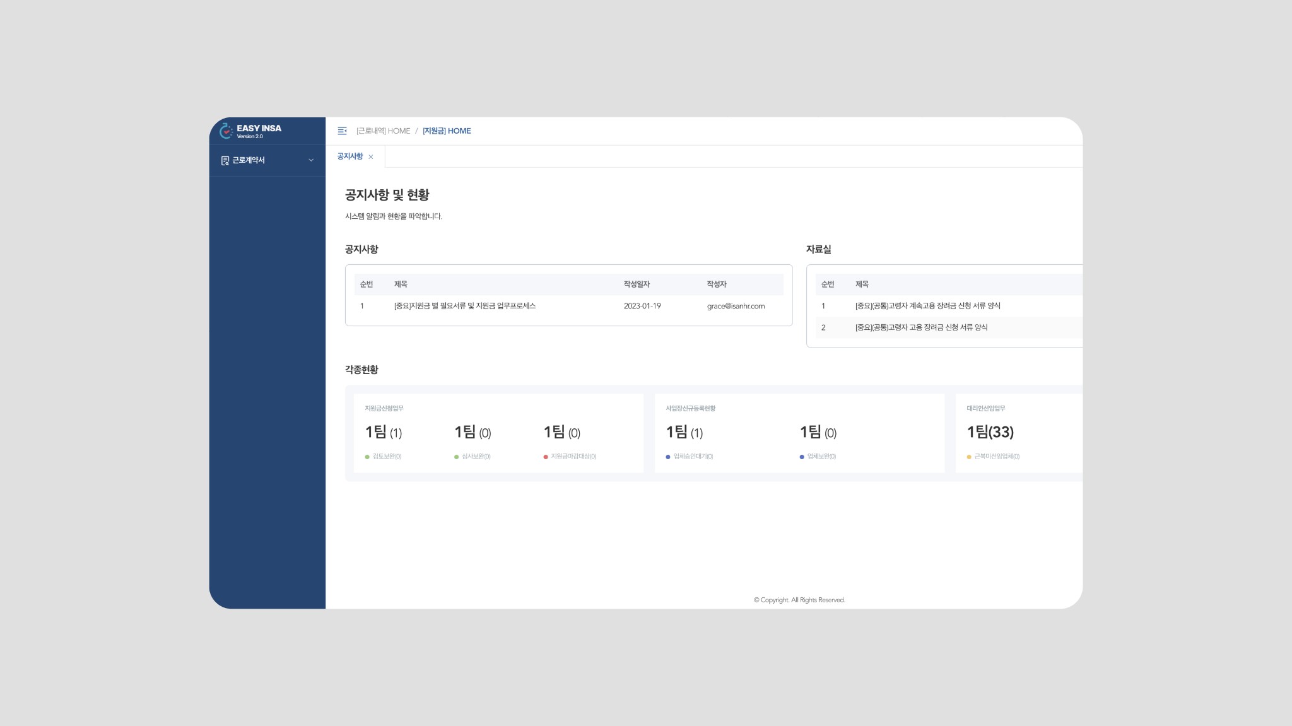Click red dot beside 지원금마감대상(0)
1292x726 pixels.
click(546, 457)
